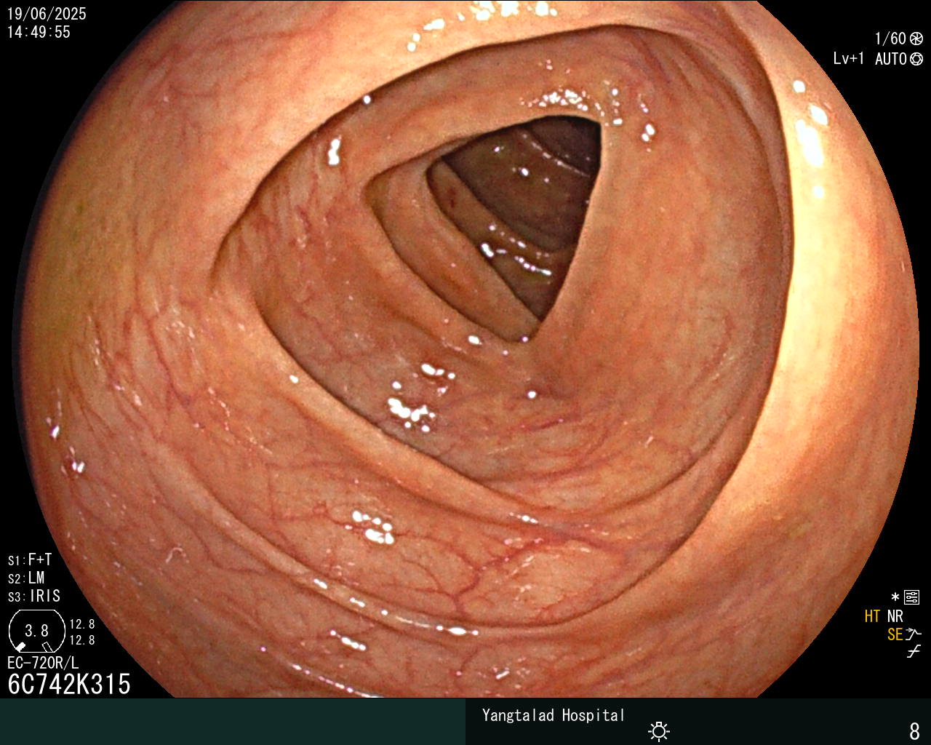Click the light brightness sun icon
931x745 pixels.
click(x=659, y=731)
